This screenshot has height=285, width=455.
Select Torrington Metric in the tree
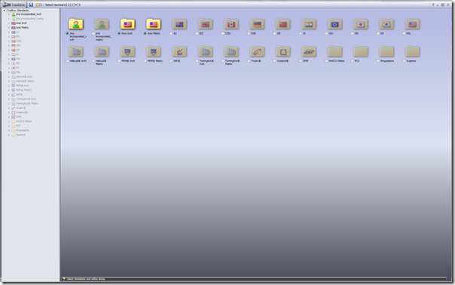[26, 104]
